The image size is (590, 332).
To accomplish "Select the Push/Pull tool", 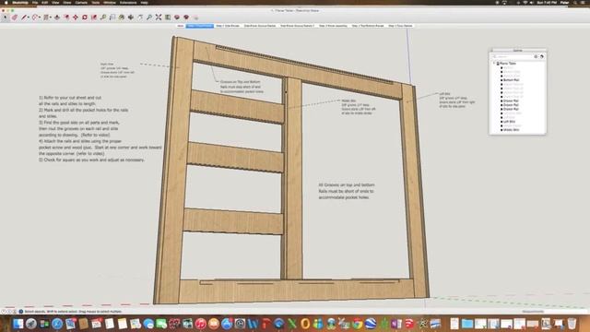I will point(57,18).
